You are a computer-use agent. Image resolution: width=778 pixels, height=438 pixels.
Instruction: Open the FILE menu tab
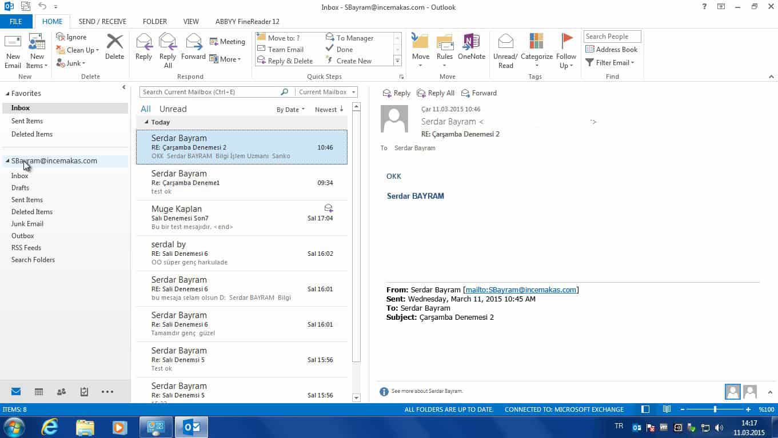(x=16, y=22)
